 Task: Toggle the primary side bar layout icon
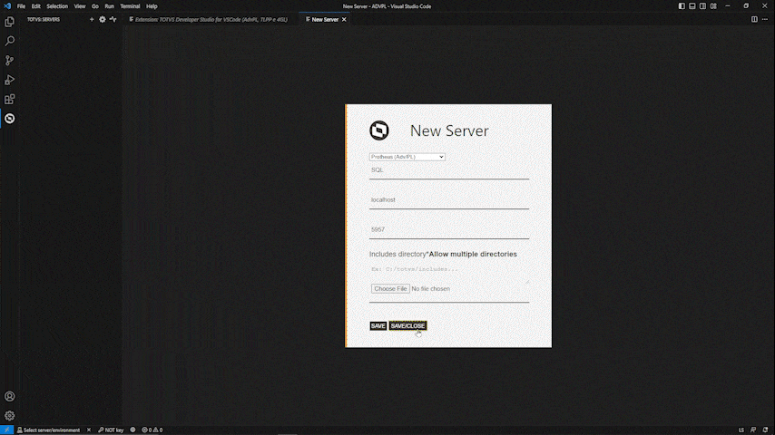[682, 6]
